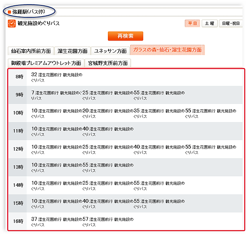
Task: Click the 9時 hour row label
Action: [19, 95]
